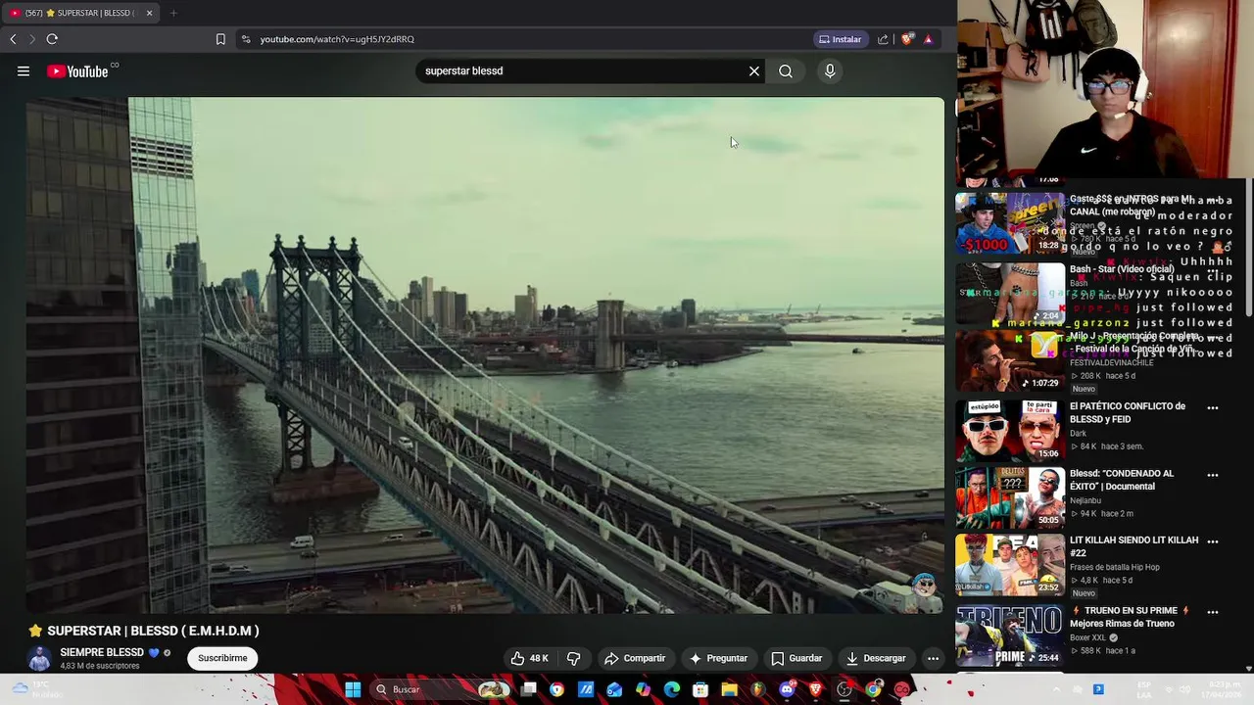Open the Brave browser taskbar icon
This screenshot has width=1254, height=705.
click(x=815, y=689)
